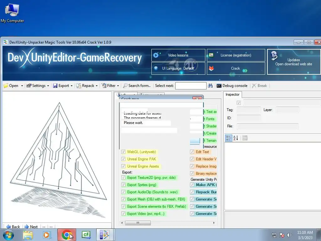
Task: Click the Repack toolbar icon
Action: point(79,86)
